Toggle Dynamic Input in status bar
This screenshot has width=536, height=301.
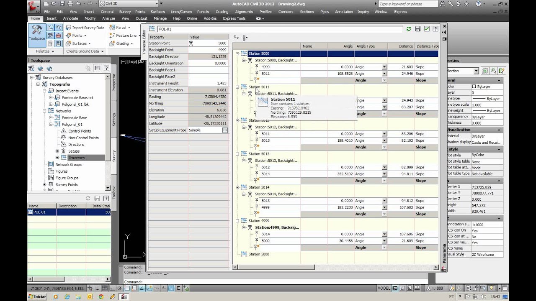pyautogui.click(x=157, y=288)
